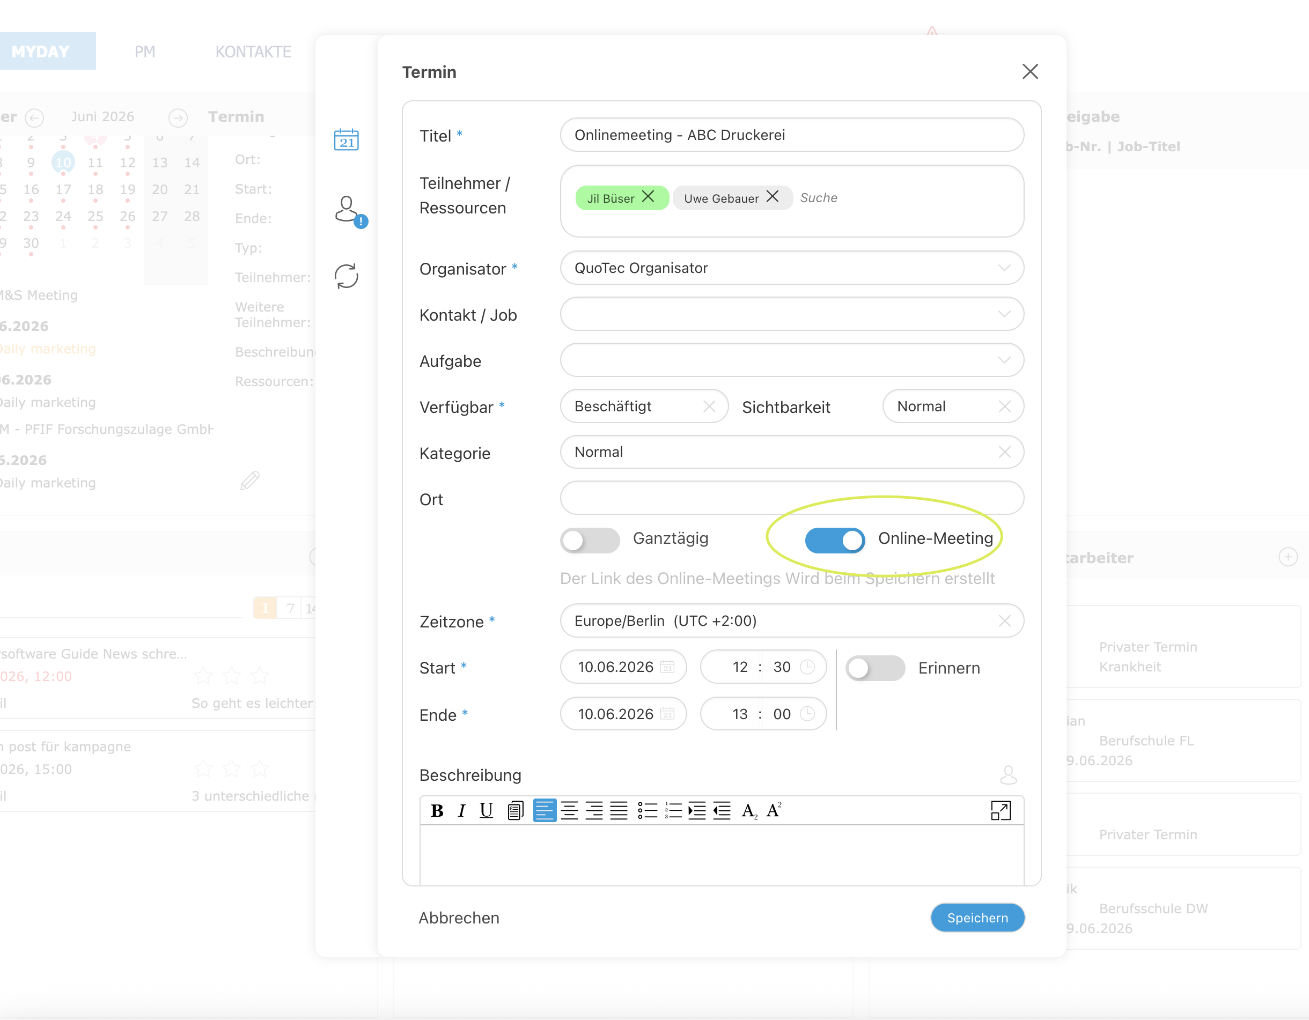Clear the Kategorie Normal value

(1005, 453)
